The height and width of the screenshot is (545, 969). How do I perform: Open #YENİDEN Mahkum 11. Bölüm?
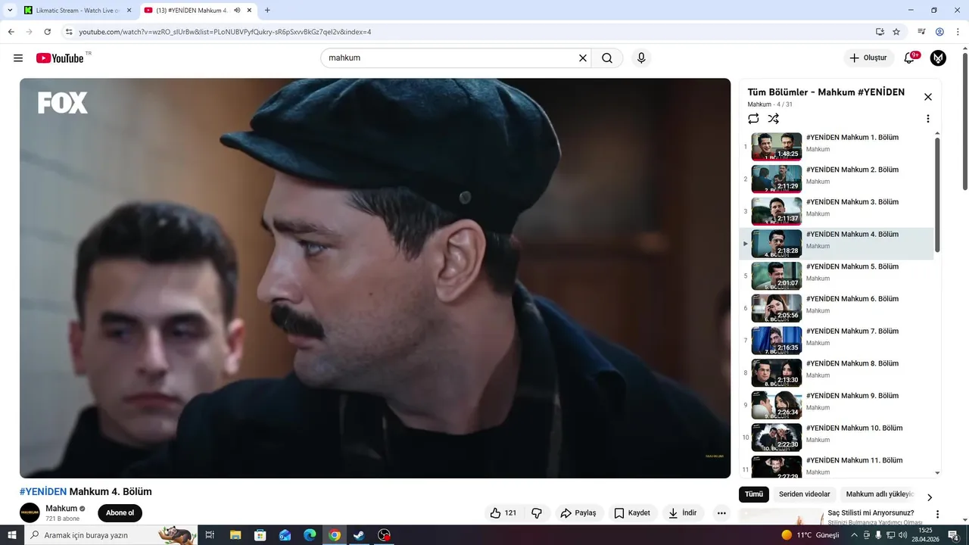(837, 466)
